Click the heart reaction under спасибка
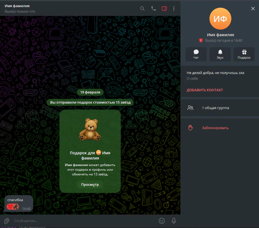The image size is (259, 228). click(11, 207)
